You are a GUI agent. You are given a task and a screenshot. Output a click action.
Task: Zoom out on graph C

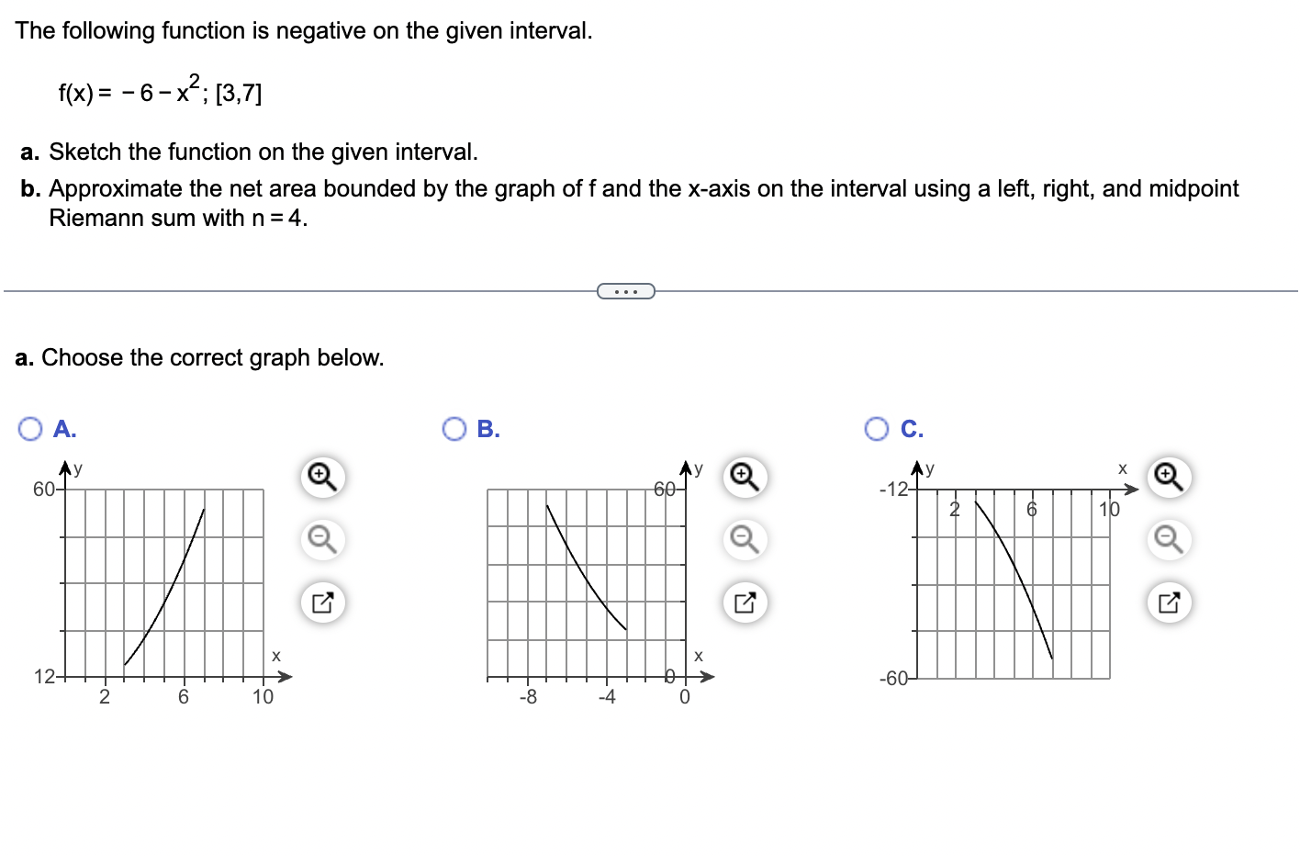tap(1168, 540)
